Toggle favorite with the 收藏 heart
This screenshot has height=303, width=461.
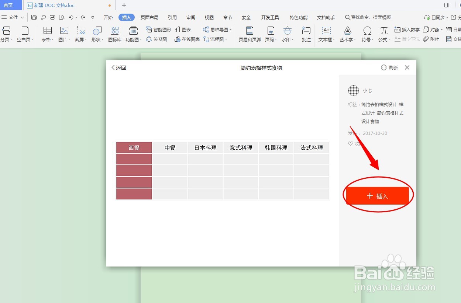point(351,143)
